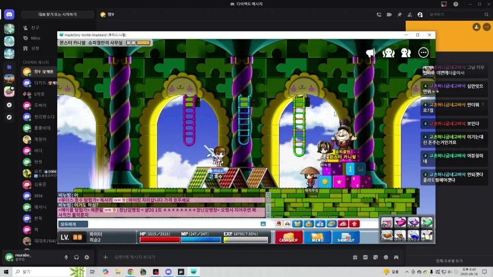Open the MapleStory CASH SHOP button
493x277 pixels.
point(288,237)
